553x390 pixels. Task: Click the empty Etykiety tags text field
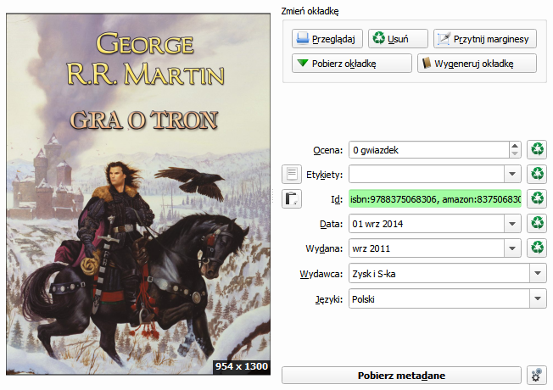(427, 174)
